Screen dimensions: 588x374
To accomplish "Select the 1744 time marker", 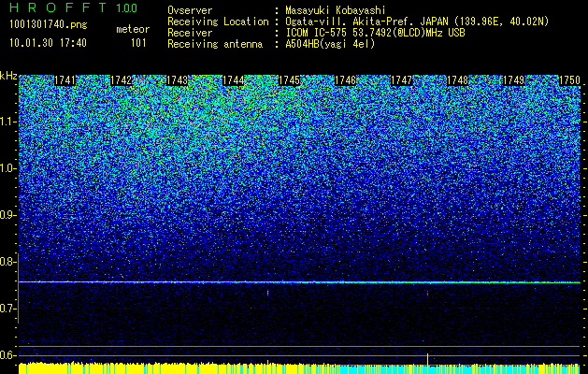I will pos(234,80).
